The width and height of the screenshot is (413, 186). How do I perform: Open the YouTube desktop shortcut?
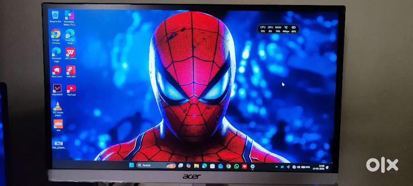tap(71, 90)
